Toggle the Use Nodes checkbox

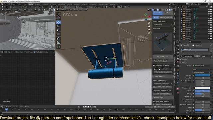point(35,52)
